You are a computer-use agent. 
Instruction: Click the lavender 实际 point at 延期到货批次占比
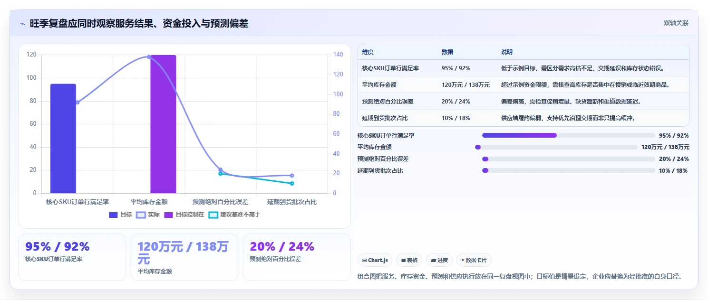(x=292, y=176)
